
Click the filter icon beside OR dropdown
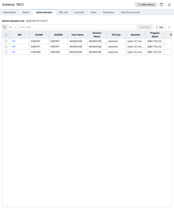[x=5, y=27]
